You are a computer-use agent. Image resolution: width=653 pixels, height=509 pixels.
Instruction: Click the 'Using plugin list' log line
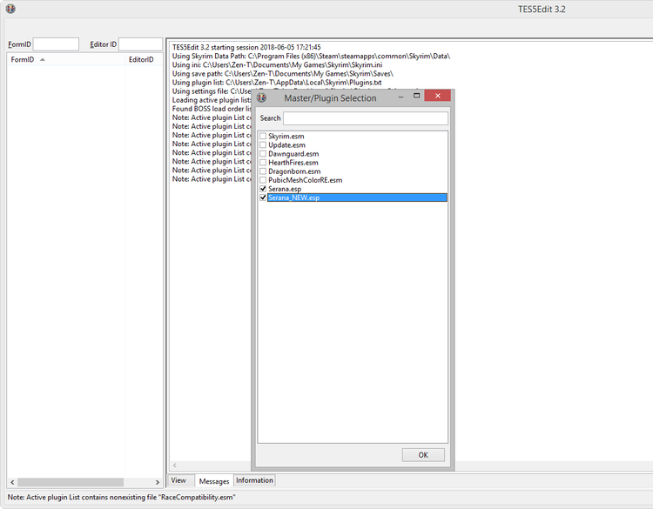(x=277, y=83)
